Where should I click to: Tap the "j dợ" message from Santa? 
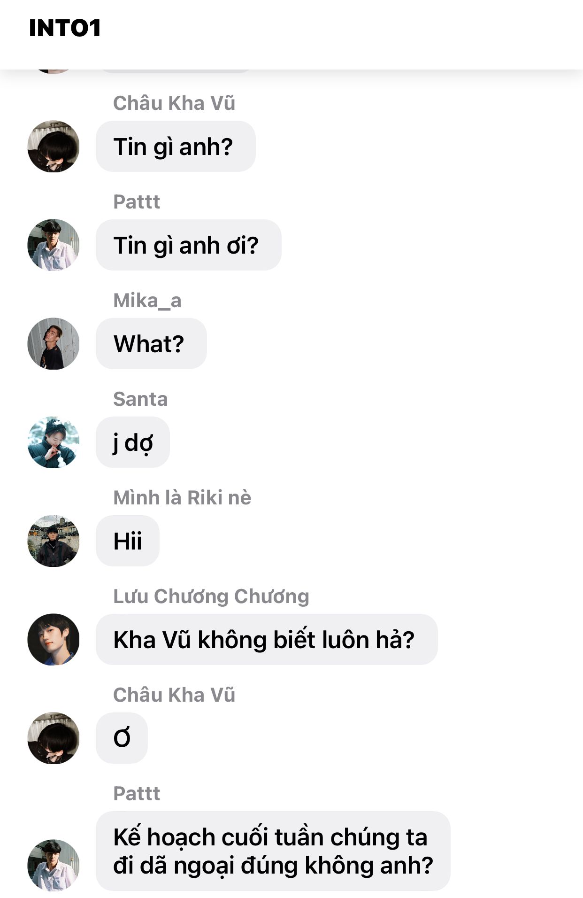[x=133, y=442]
